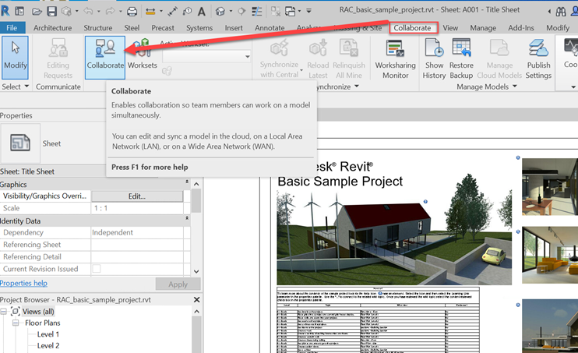Click the Scale value field 1 : 1
This screenshot has height=353, width=578.
(137, 208)
